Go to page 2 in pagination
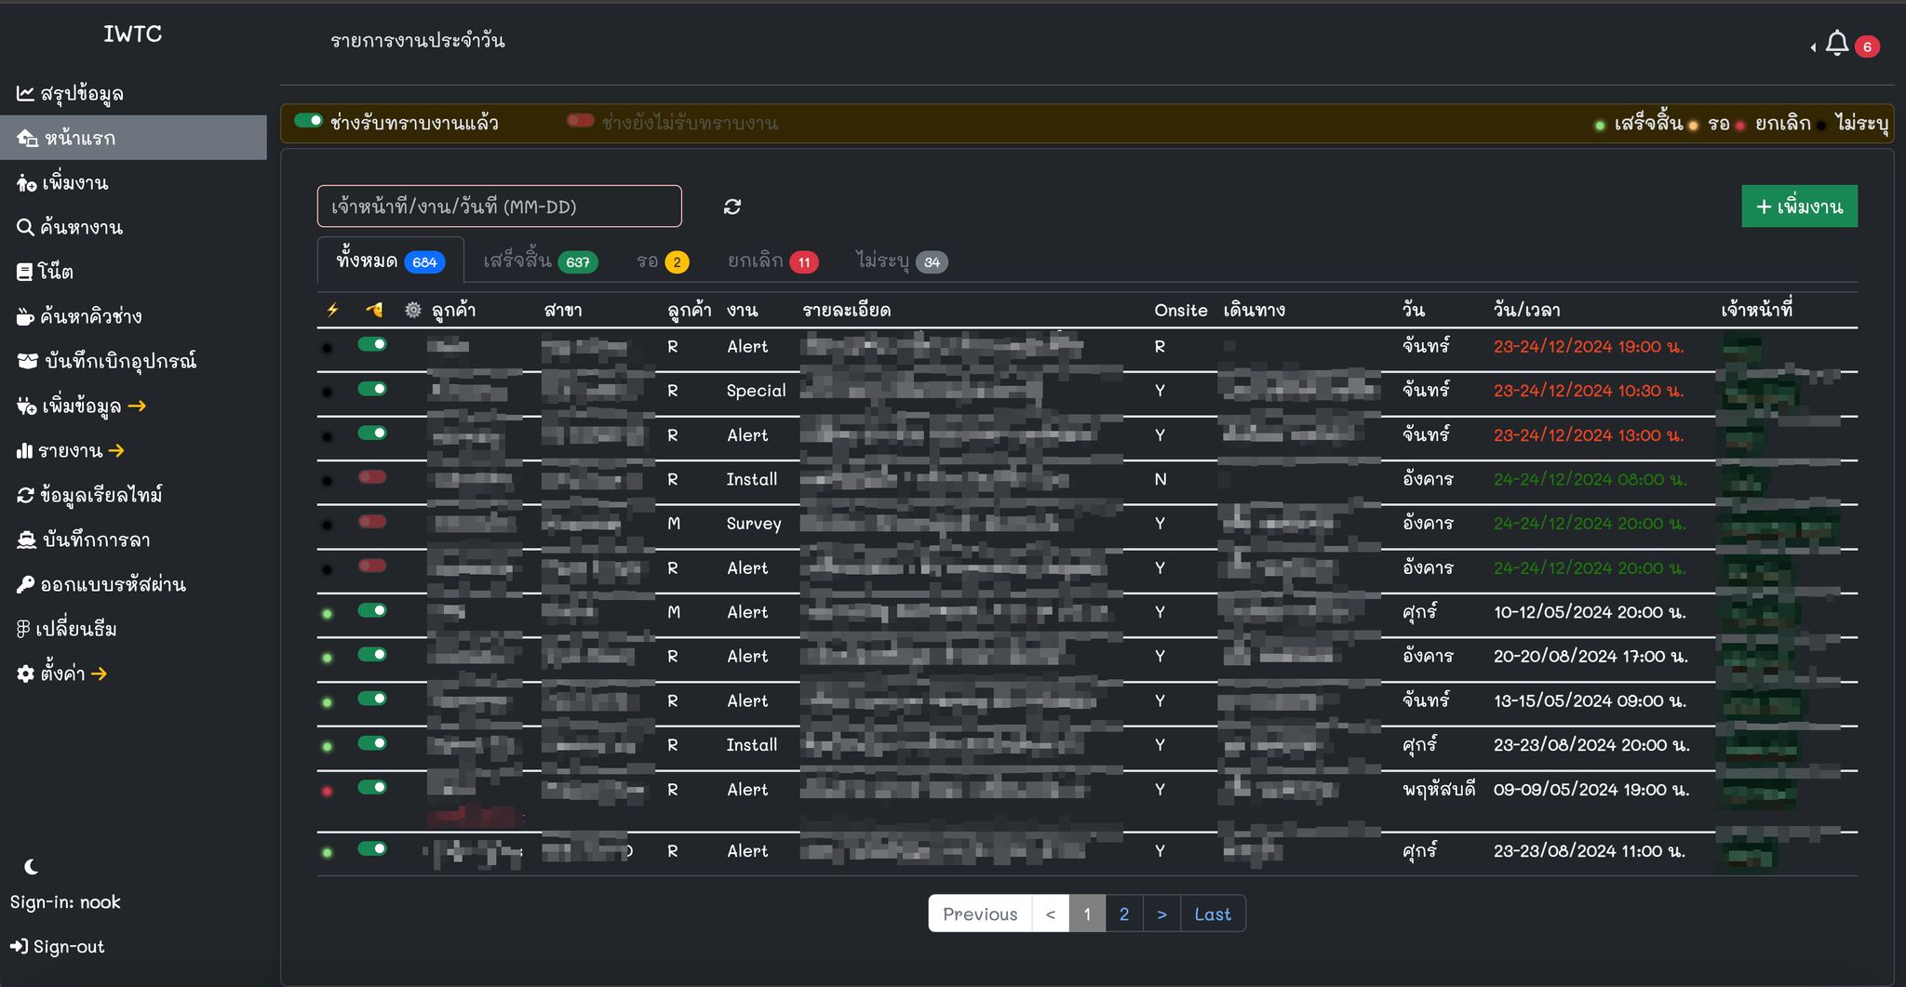Screen dimensions: 1906x987 [1123, 914]
